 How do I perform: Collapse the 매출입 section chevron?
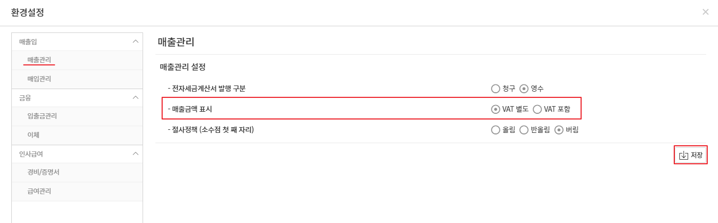point(135,41)
